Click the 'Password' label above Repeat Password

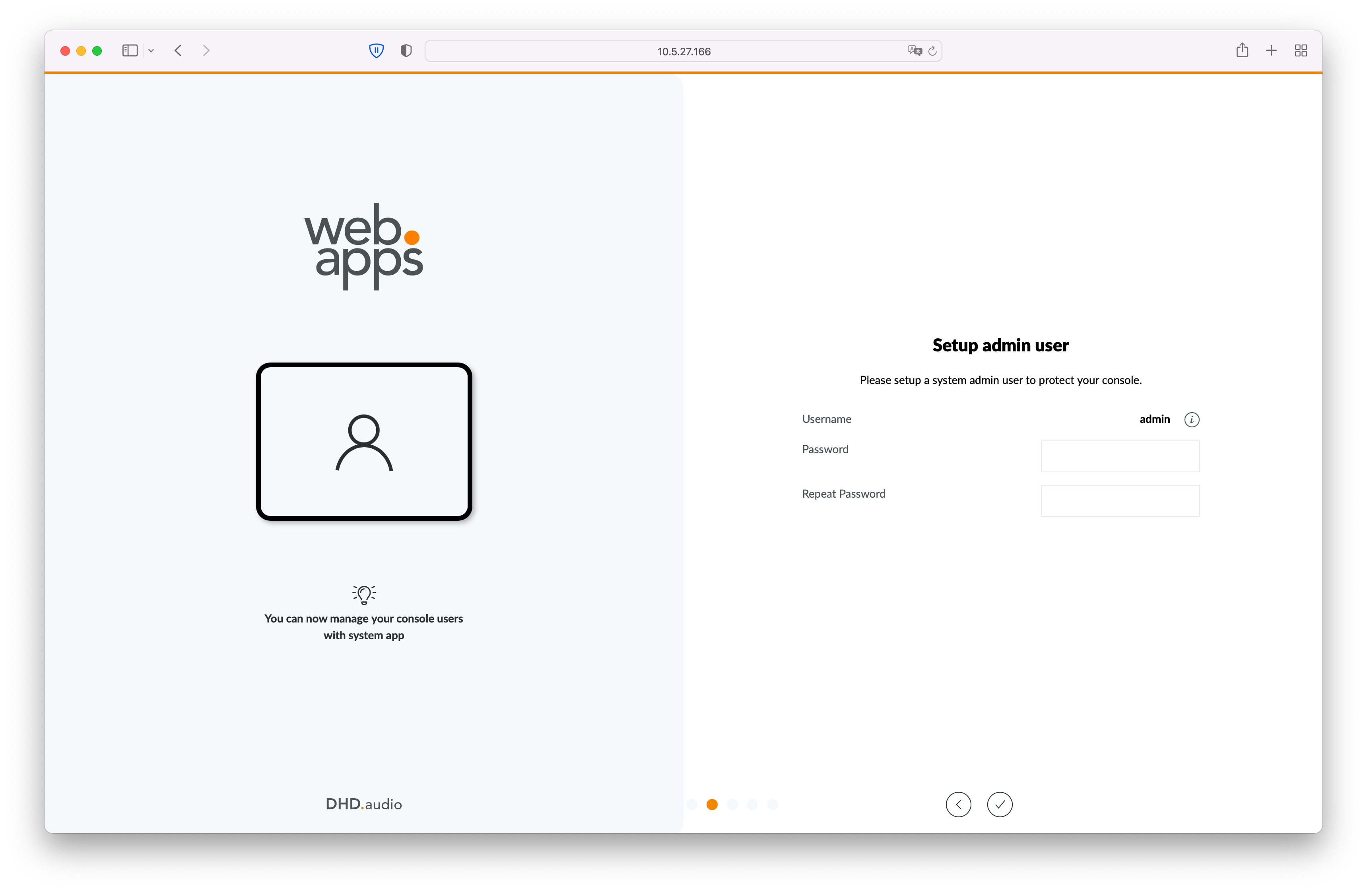tap(825, 449)
